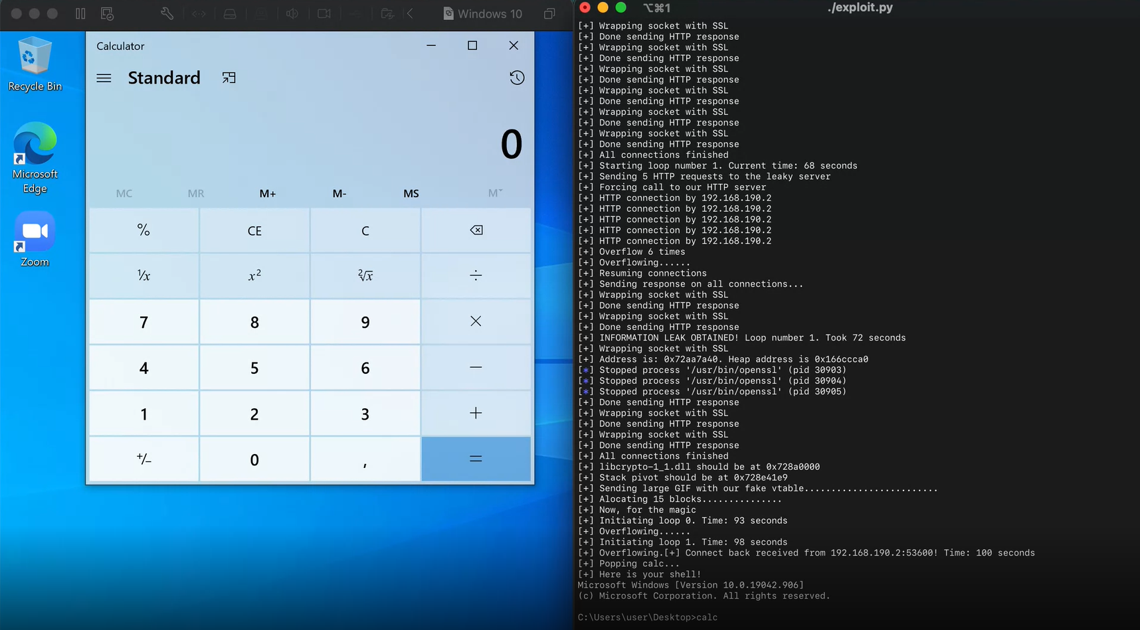Click the minus operator key
This screenshot has width=1140, height=630.
tap(476, 367)
